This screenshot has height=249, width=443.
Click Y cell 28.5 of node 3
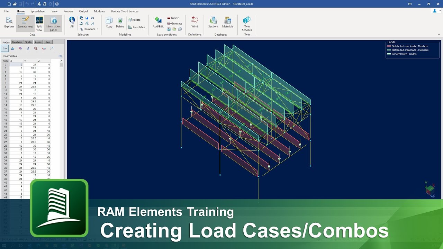(x=30, y=68)
